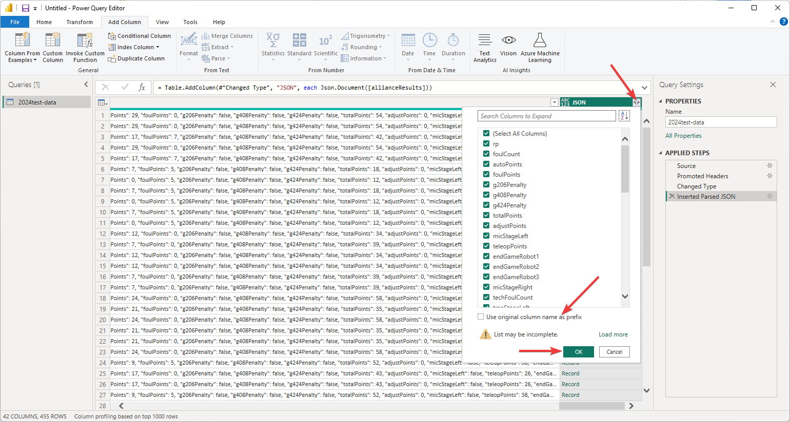Screen dimensions: 790x422
Task: Cancel the formula bar edit
Action: (106, 88)
